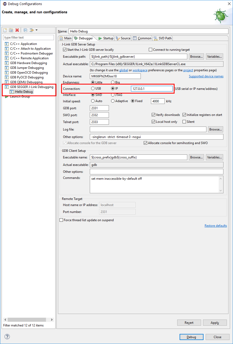Image resolution: width=233 pixels, height=344 pixels.
Task: Select the GDB QEMU Debugging configuration type
Action: tap(28, 82)
